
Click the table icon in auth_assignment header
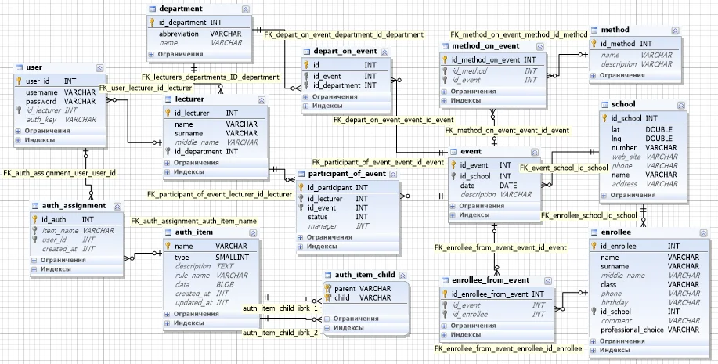pos(35,206)
